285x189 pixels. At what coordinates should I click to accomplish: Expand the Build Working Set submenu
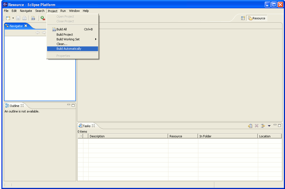click(x=73, y=39)
